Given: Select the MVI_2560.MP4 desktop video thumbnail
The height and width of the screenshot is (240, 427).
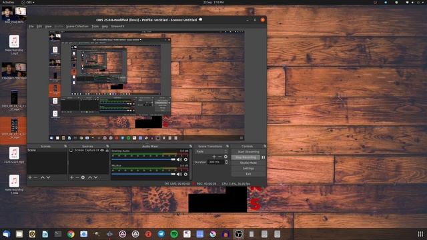Looking at the screenshot, I should click(x=14, y=15).
